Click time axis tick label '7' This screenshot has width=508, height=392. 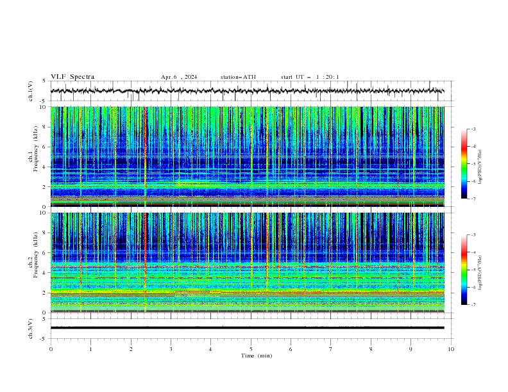(x=331, y=349)
